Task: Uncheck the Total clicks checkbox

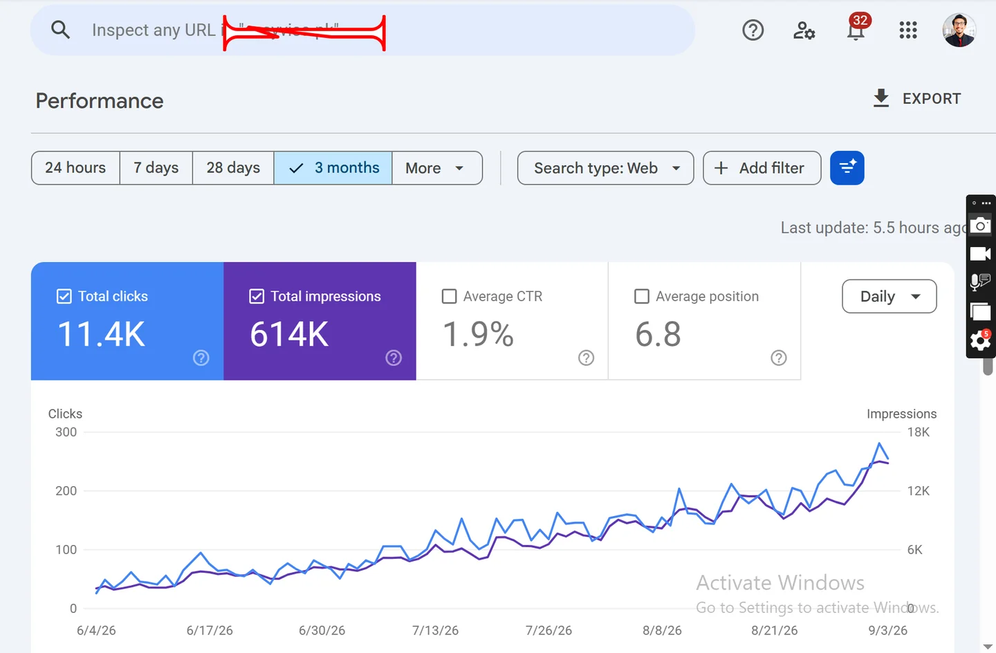Action: coord(64,297)
